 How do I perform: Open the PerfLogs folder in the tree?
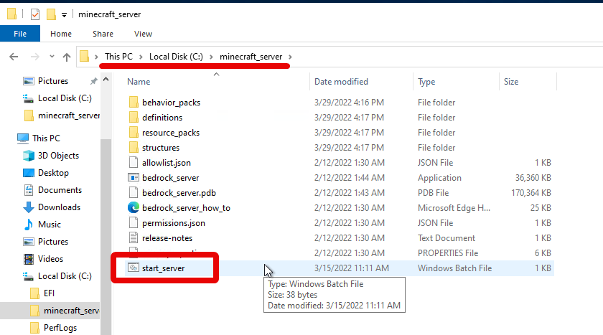coord(60,328)
